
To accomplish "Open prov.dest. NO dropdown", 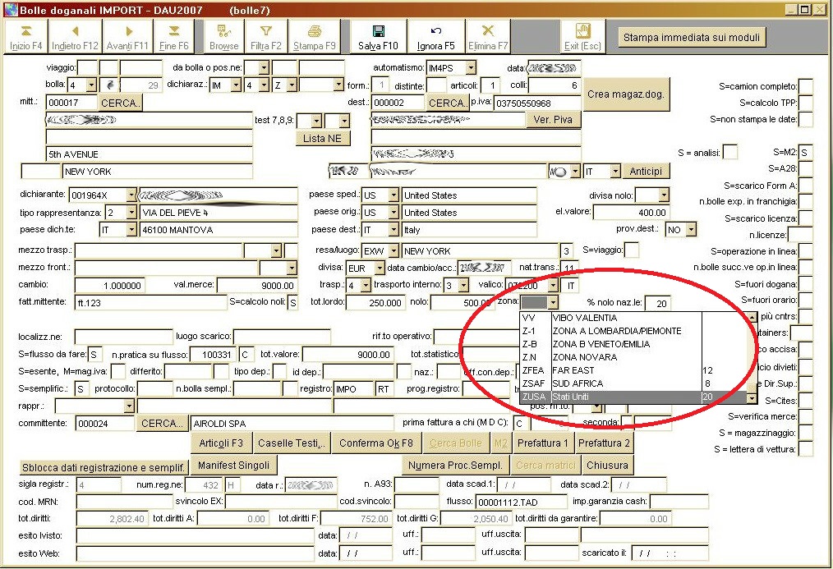I will coord(691,230).
